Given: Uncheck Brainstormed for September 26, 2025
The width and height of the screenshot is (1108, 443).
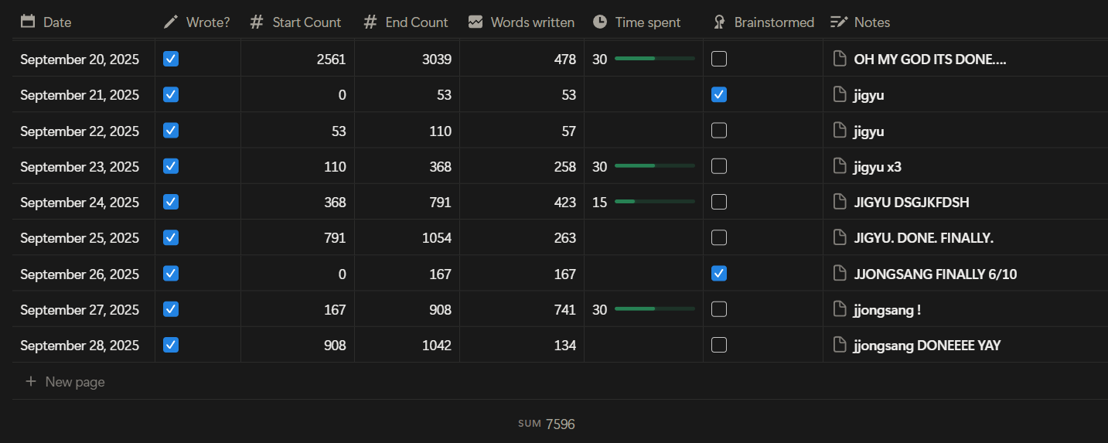Looking at the screenshot, I should coord(719,273).
